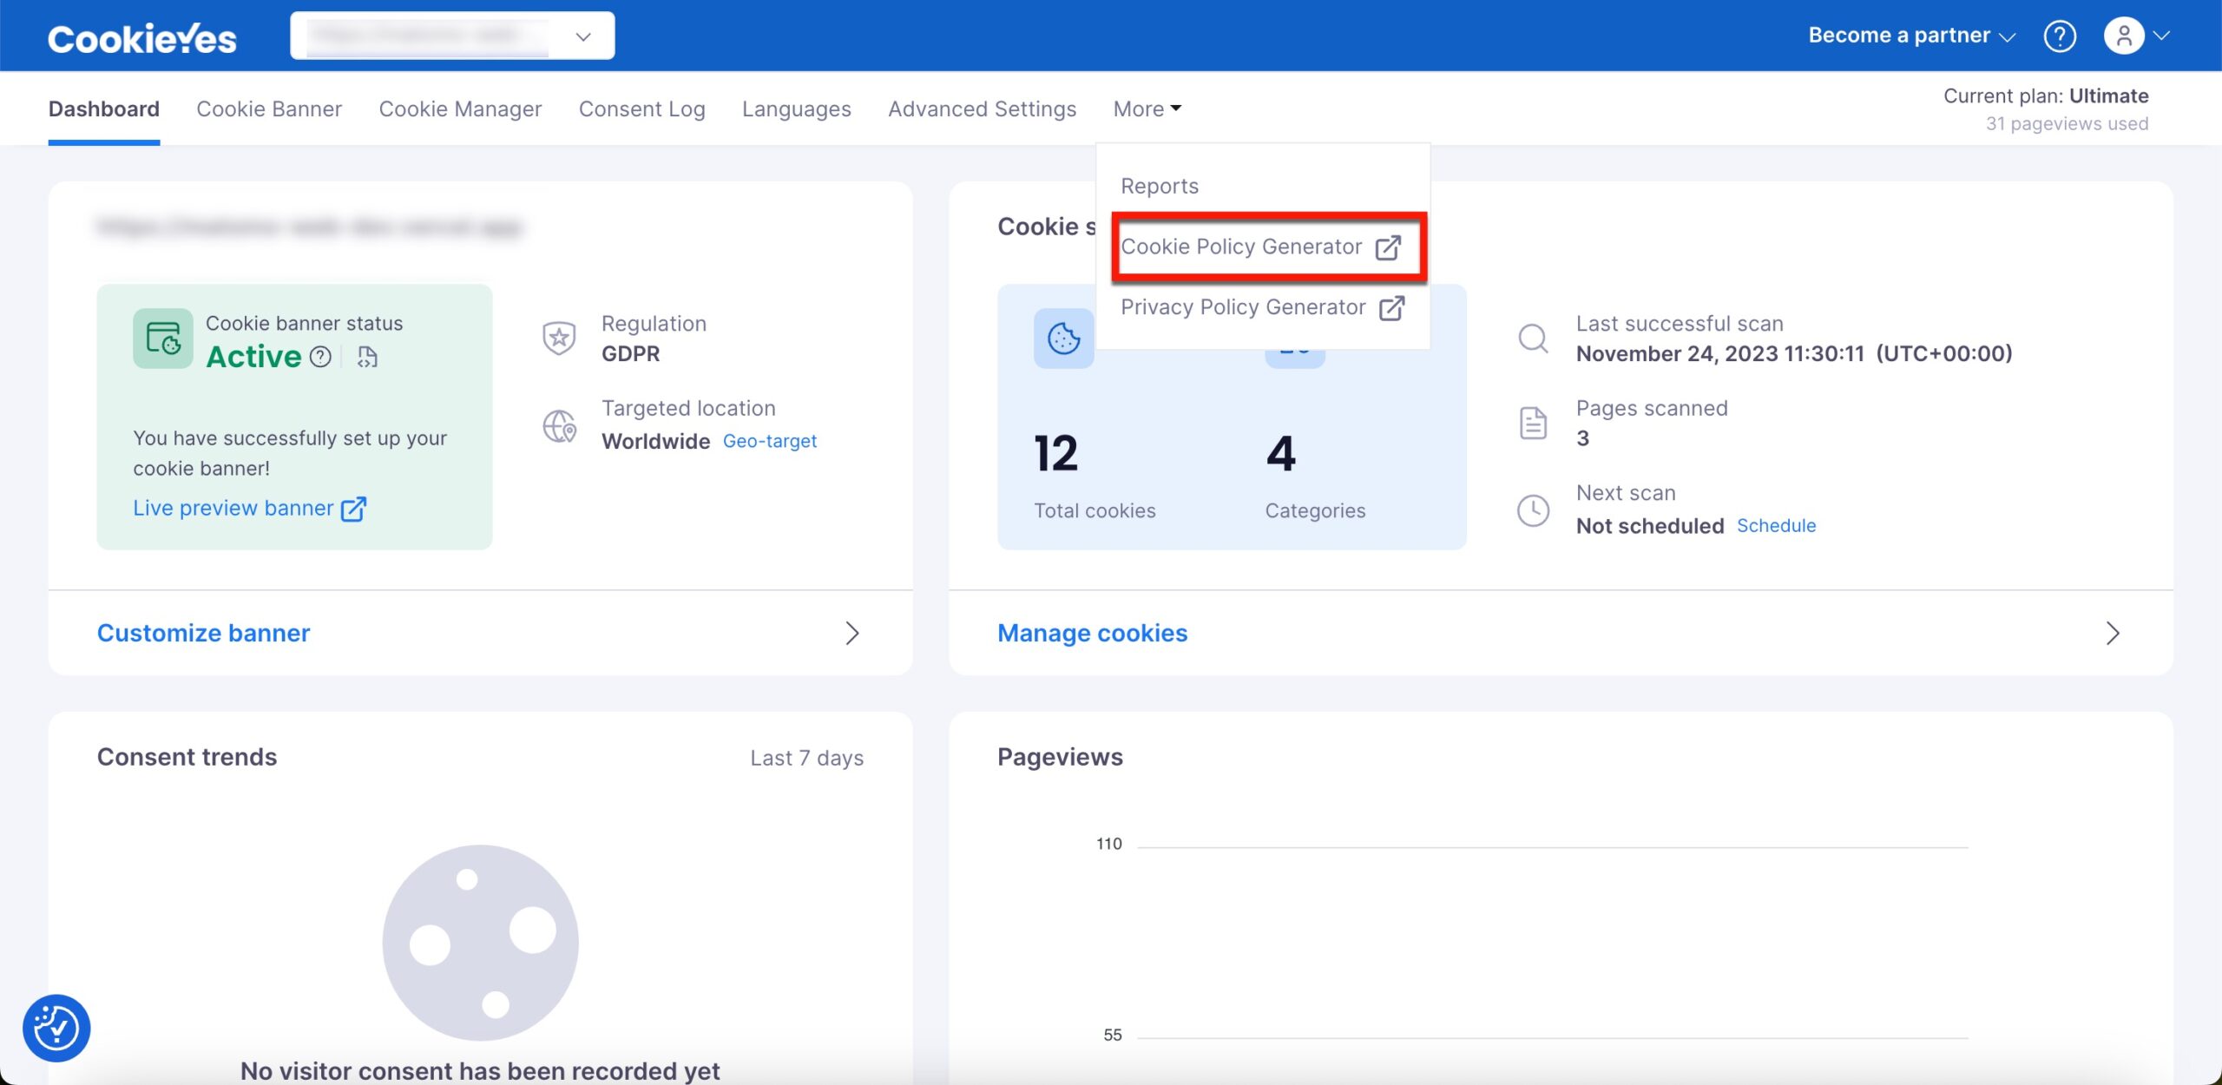This screenshot has height=1085, width=2222.
Task: Expand the Become a partner dropdown
Action: click(1911, 36)
